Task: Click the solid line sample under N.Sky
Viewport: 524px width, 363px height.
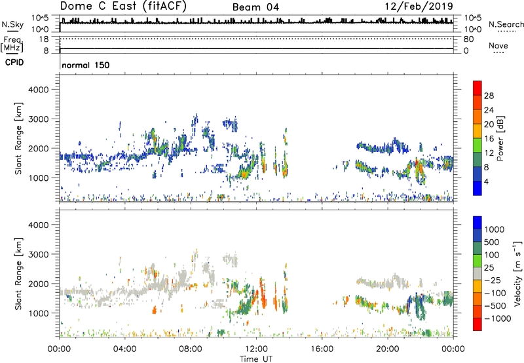Action: (13, 31)
